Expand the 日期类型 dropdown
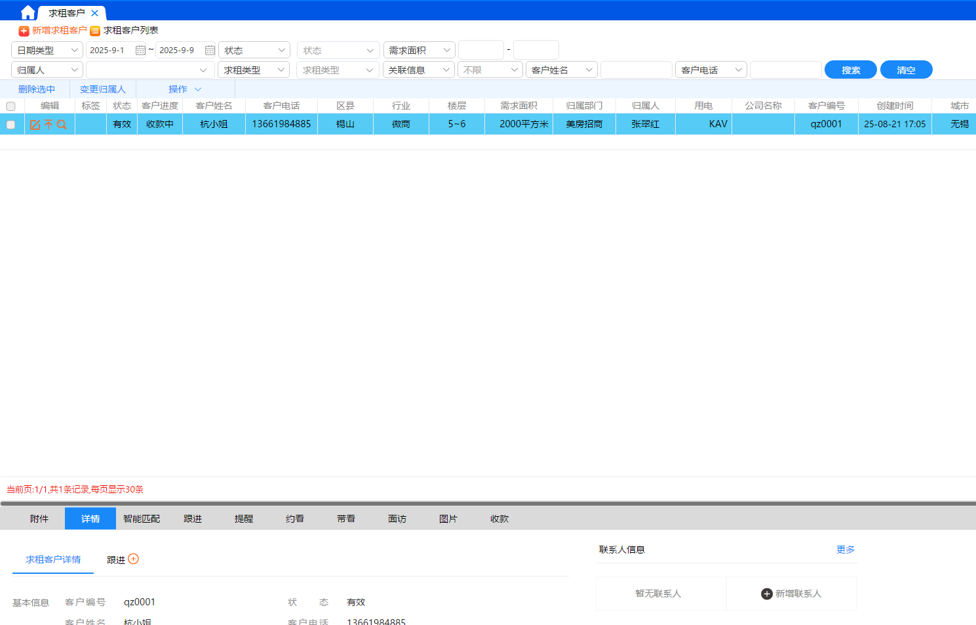976x625 pixels. (47, 50)
